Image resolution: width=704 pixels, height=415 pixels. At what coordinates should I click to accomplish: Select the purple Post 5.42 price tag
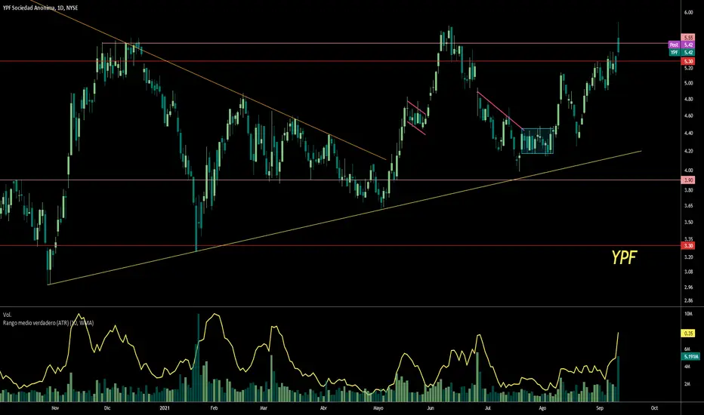pos(681,45)
